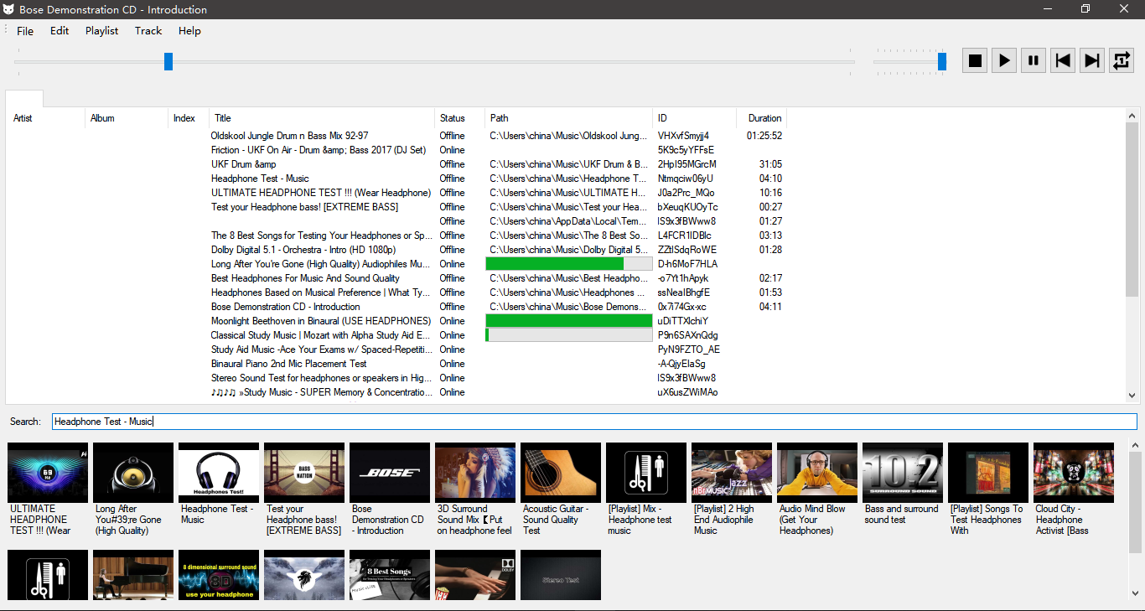
Task: Click the Play button
Action: (1004, 60)
